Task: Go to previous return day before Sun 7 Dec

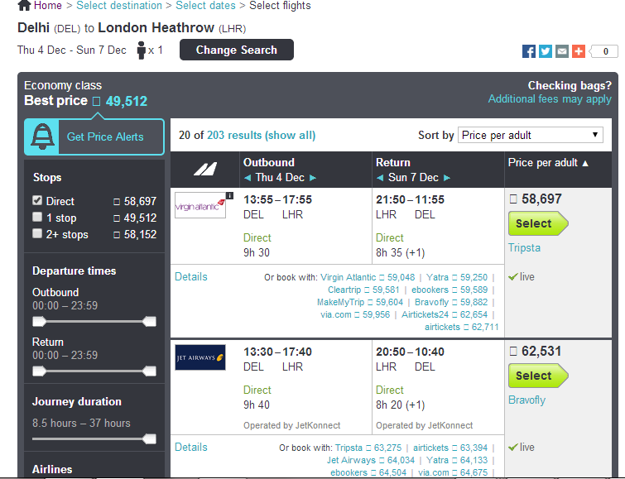Action: pyautogui.click(x=380, y=178)
